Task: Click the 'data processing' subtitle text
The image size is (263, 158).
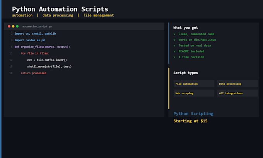Action: 58,15
